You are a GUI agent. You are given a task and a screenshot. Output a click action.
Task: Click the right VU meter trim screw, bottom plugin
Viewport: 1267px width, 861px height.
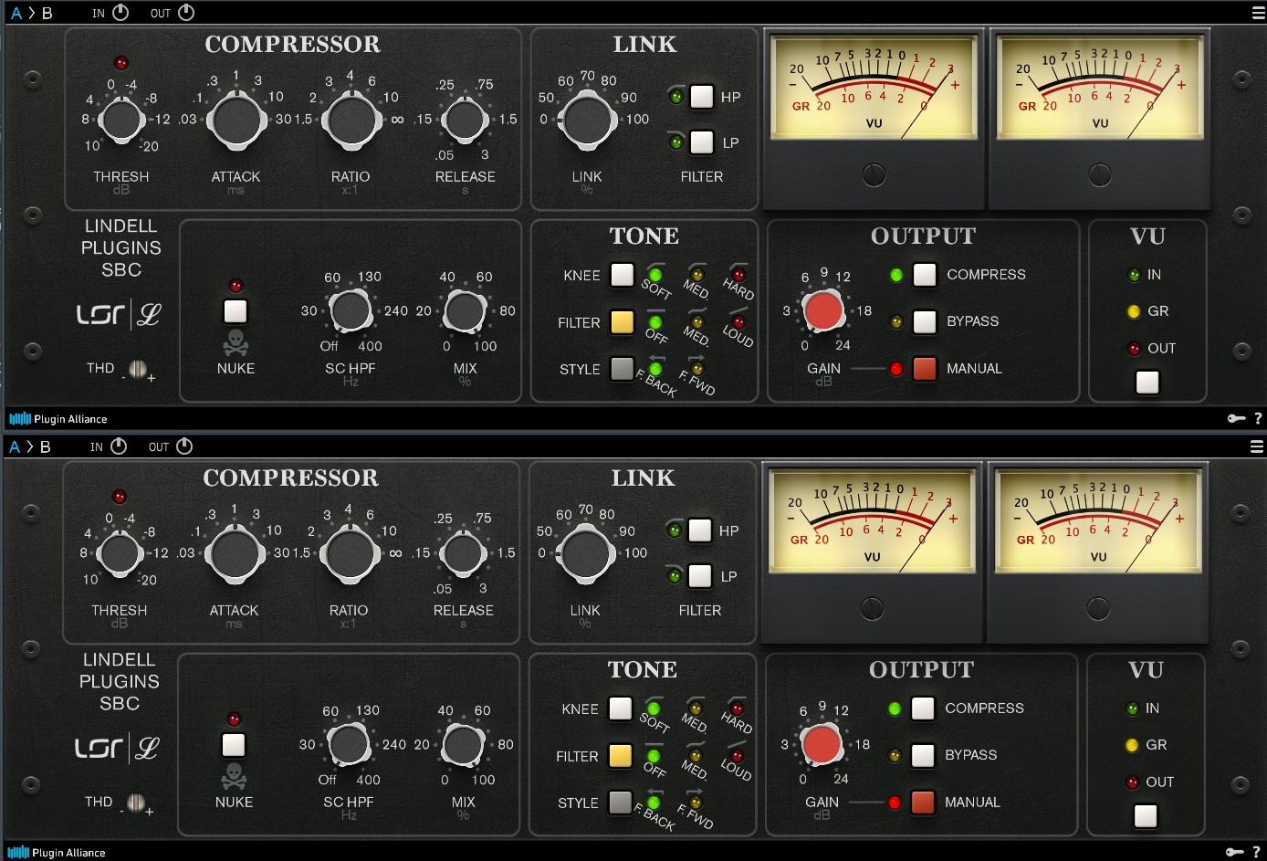point(1098,608)
